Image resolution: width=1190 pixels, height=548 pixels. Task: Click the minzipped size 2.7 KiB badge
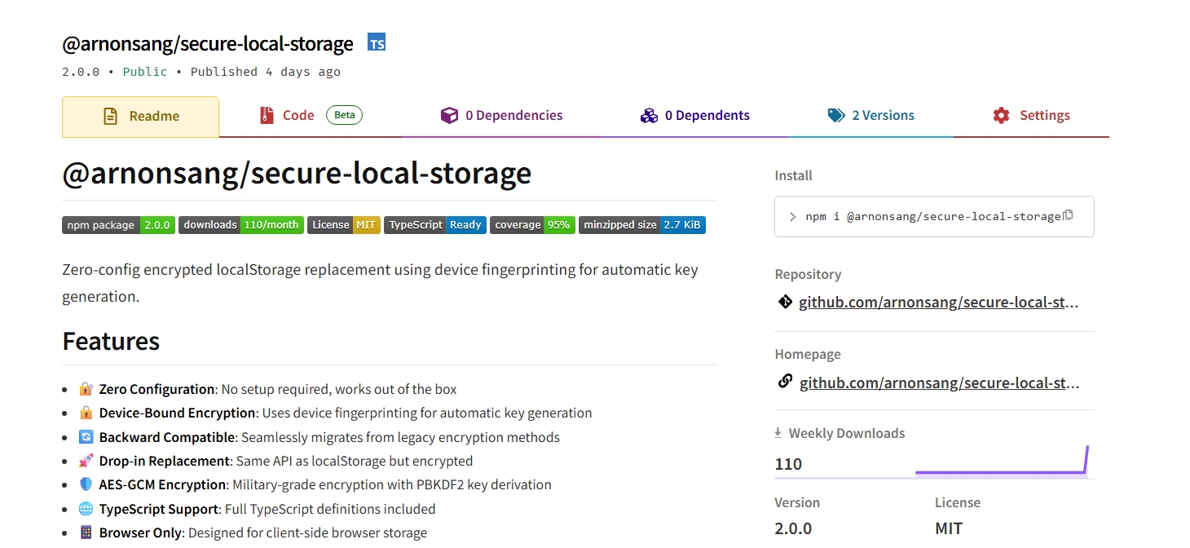pos(642,225)
